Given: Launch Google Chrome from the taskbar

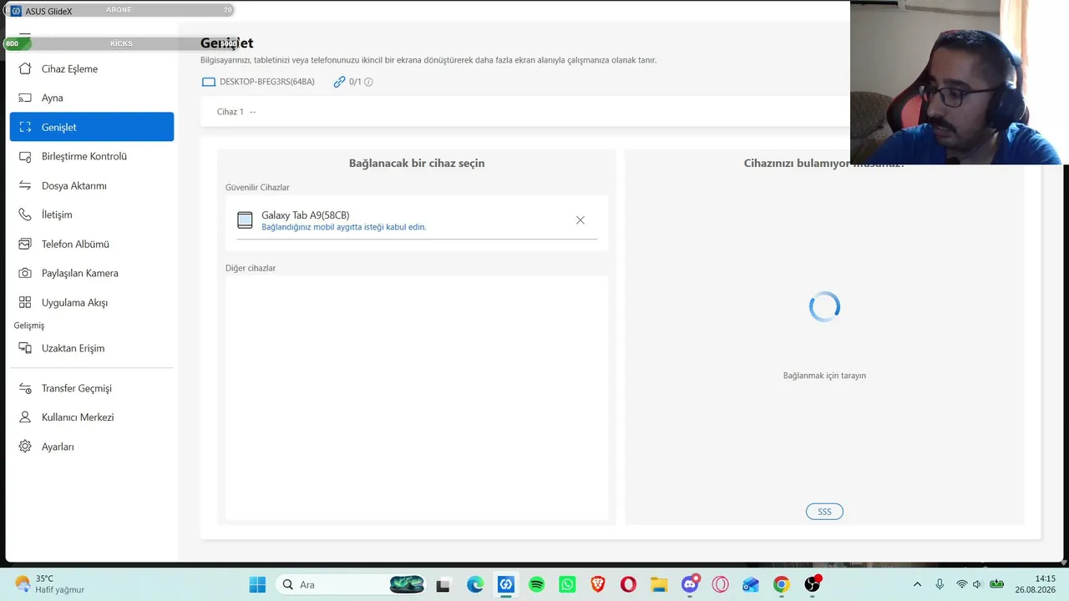Looking at the screenshot, I should click(782, 584).
